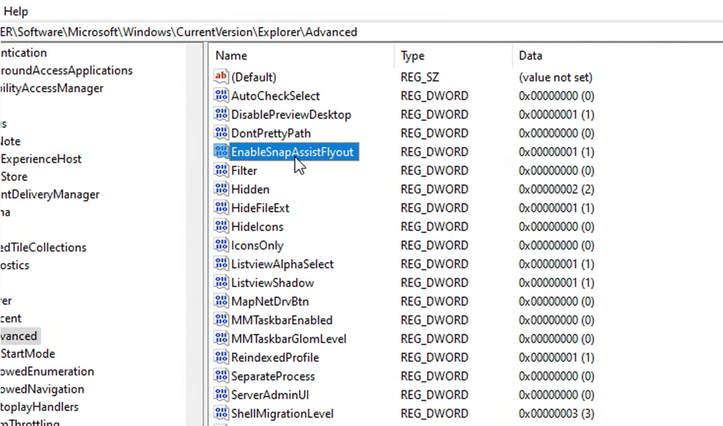The height and width of the screenshot is (426, 723).
Task: Click the ListviewShadow data value
Action: tap(556, 283)
